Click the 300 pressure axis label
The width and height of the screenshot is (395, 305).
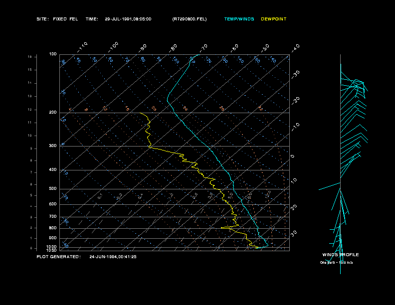click(53, 146)
